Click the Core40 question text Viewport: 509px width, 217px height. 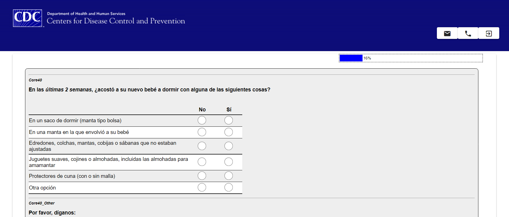(x=149, y=89)
